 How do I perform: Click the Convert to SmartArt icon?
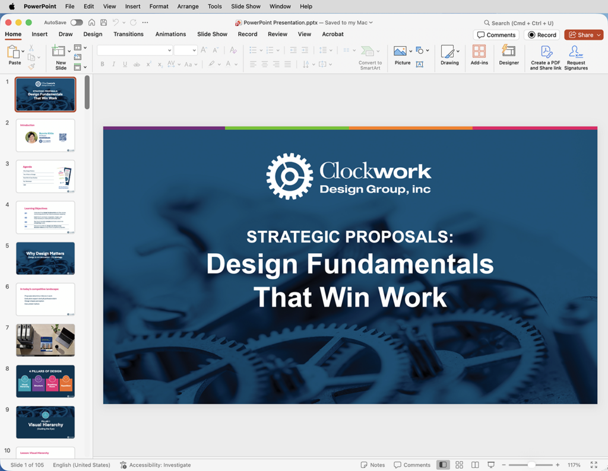pyautogui.click(x=367, y=51)
